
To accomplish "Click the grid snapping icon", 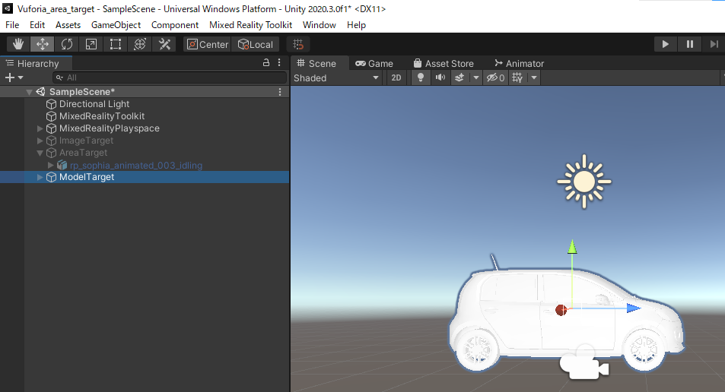I will tap(299, 44).
